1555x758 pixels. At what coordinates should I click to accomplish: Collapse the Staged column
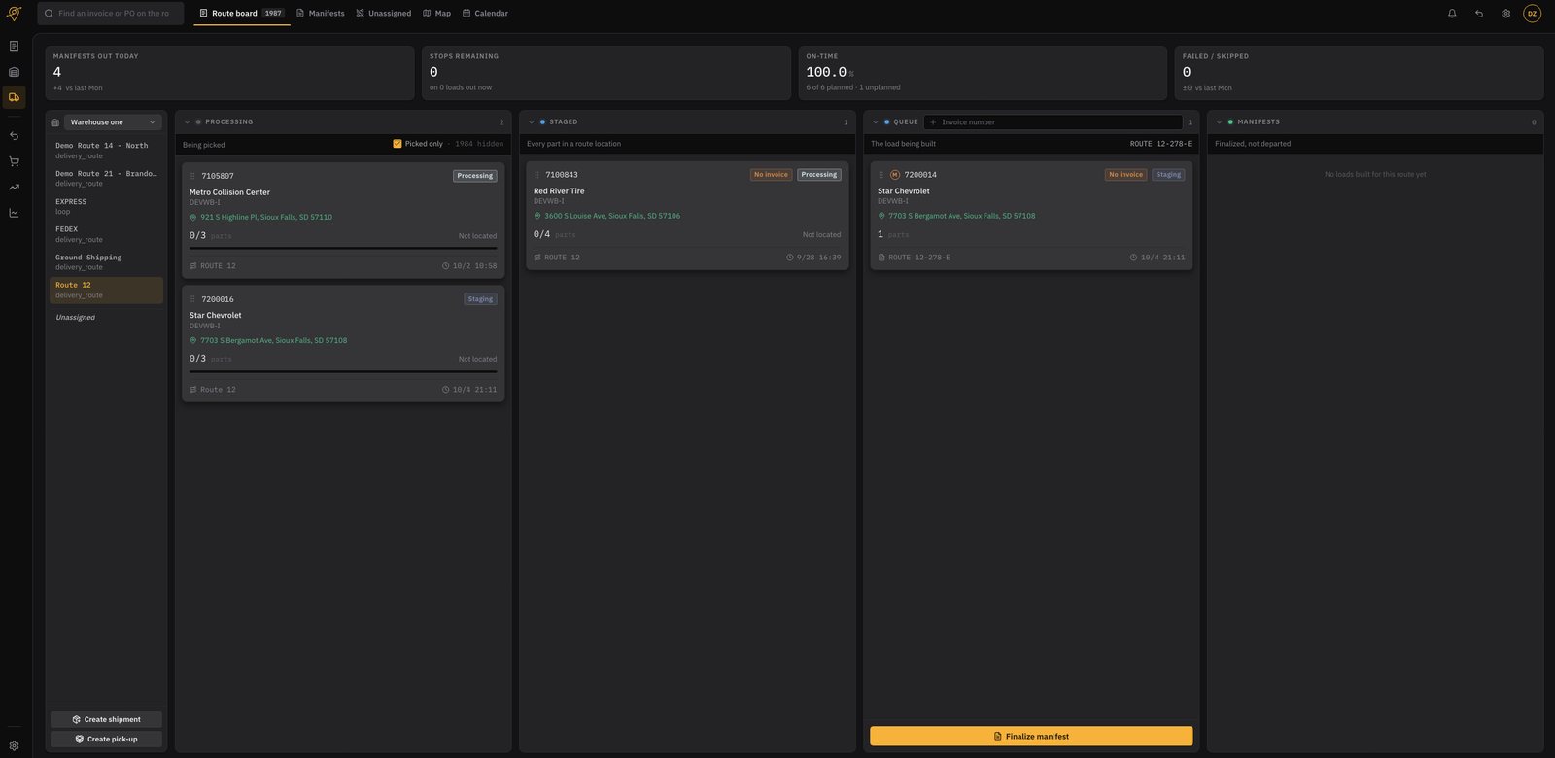click(x=531, y=122)
